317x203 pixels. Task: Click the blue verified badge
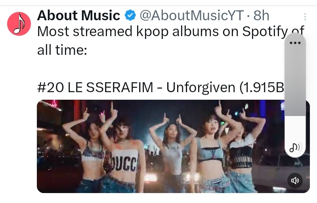pyautogui.click(x=130, y=15)
